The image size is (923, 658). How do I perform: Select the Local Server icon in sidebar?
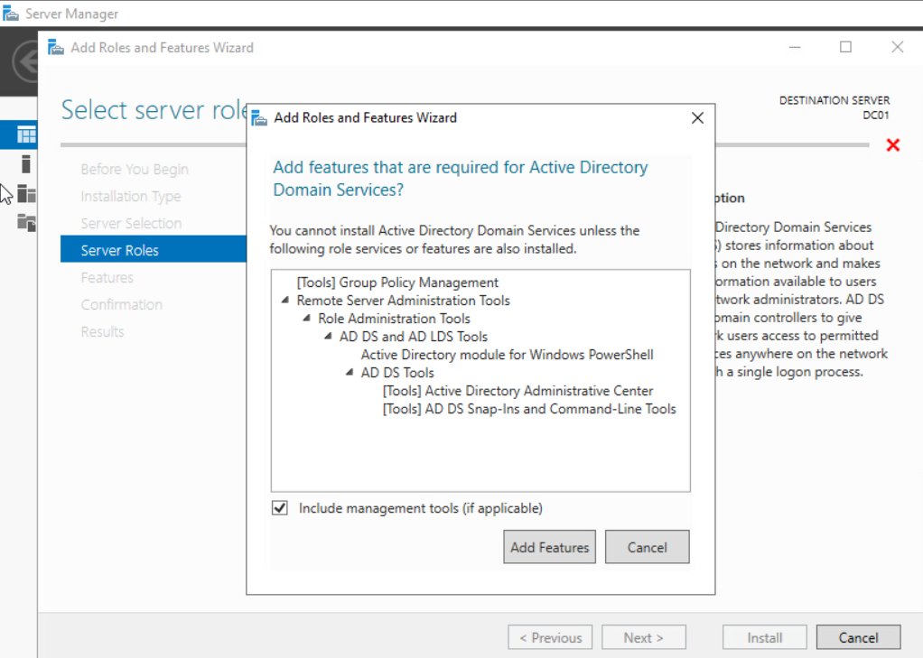point(25,164)
